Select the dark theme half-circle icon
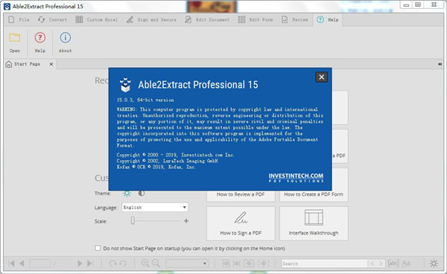The image size is (447, 274). click(x=142, y=194)
